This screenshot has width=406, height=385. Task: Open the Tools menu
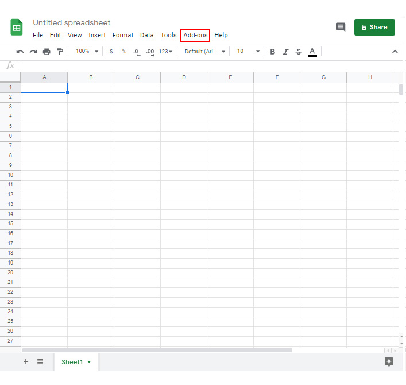(168, 35)
